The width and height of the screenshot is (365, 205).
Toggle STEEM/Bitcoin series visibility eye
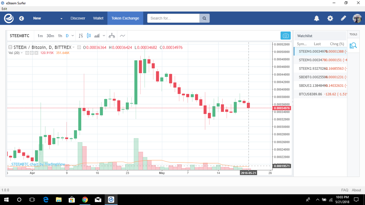(x=79, y=47)
